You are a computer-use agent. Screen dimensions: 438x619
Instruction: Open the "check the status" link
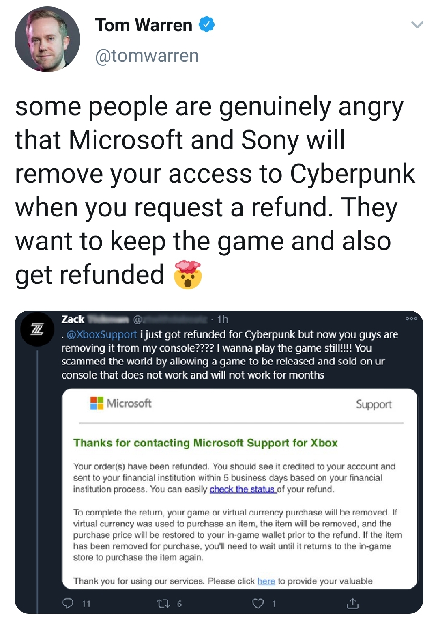(x=243, y=489)
